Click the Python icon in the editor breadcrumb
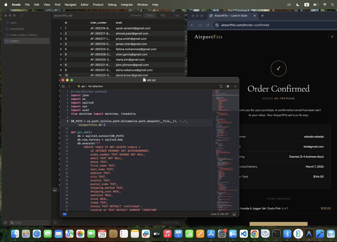The width and height of the screenshot is (337, 242). pos(79,86)
